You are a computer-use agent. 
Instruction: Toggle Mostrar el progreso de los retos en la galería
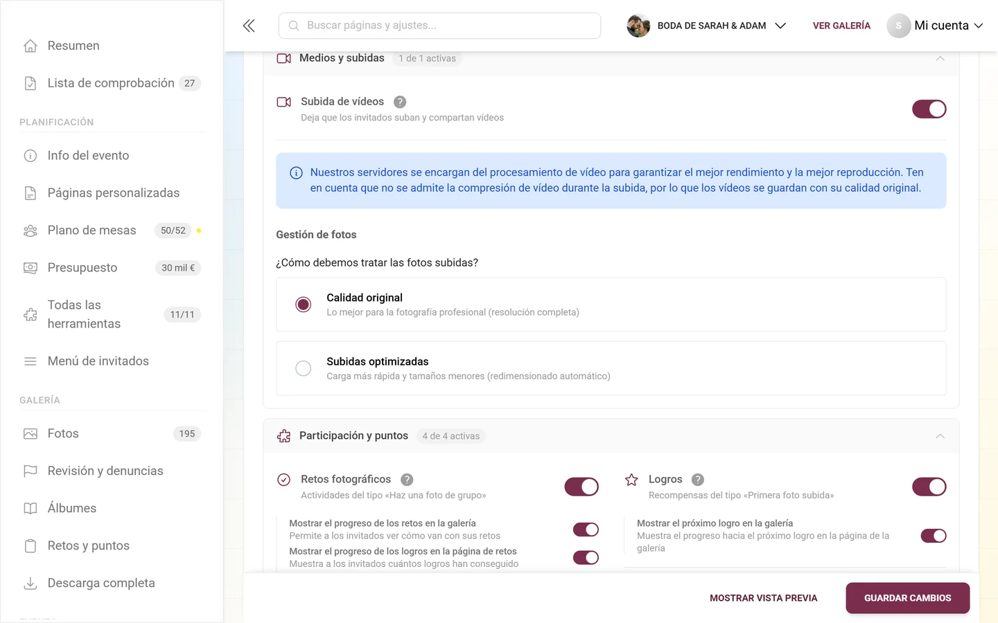[x=586, y=530]
